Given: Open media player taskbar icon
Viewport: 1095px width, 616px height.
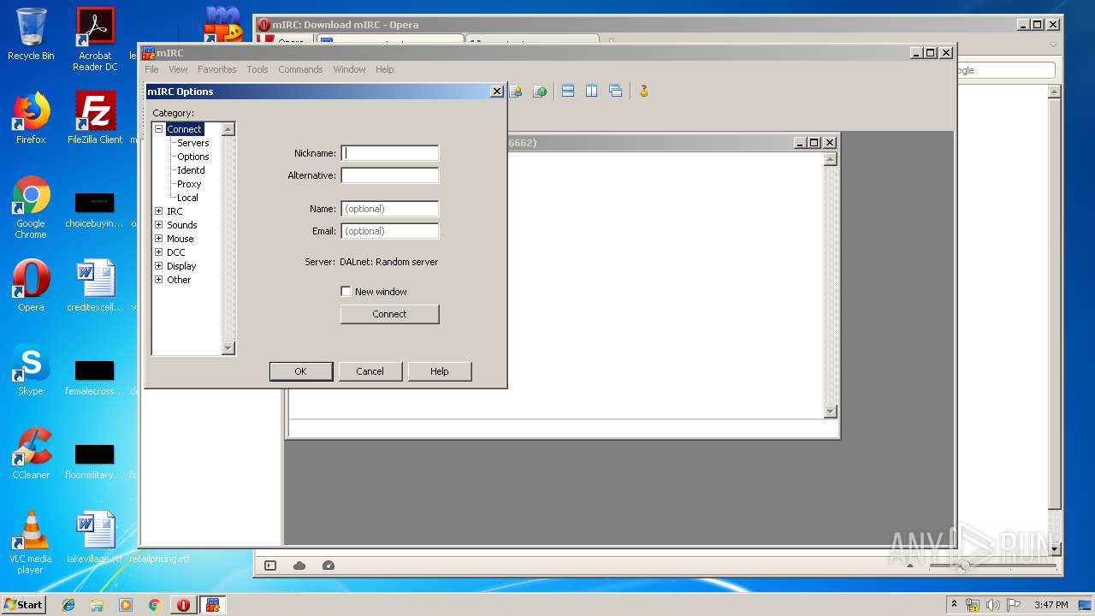Looking at the screenshot, I should pos(126,605).
